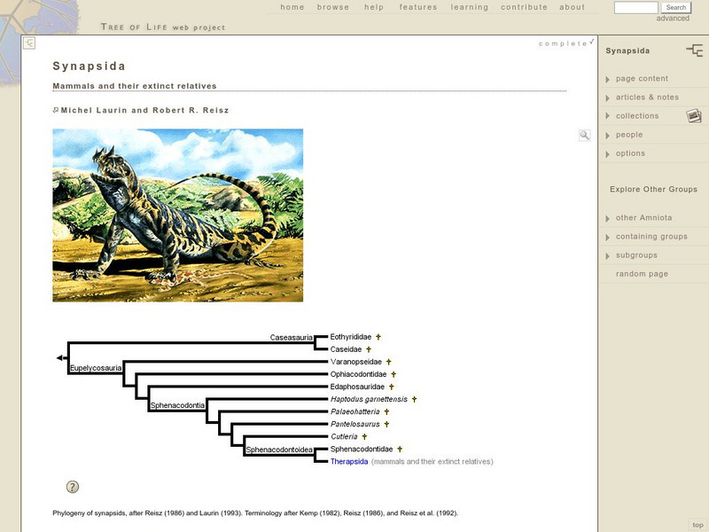Open the advanced search link
Viewport: 709px width, 532px height.
coord(673,19)
